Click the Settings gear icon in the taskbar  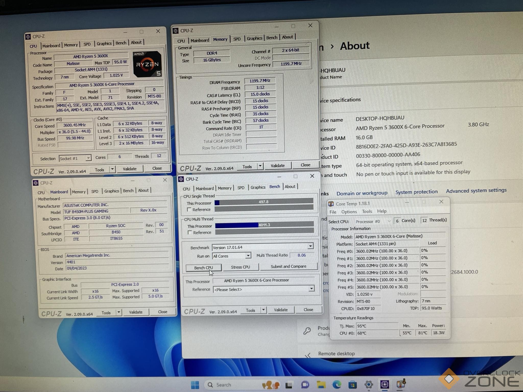(369, 384)
